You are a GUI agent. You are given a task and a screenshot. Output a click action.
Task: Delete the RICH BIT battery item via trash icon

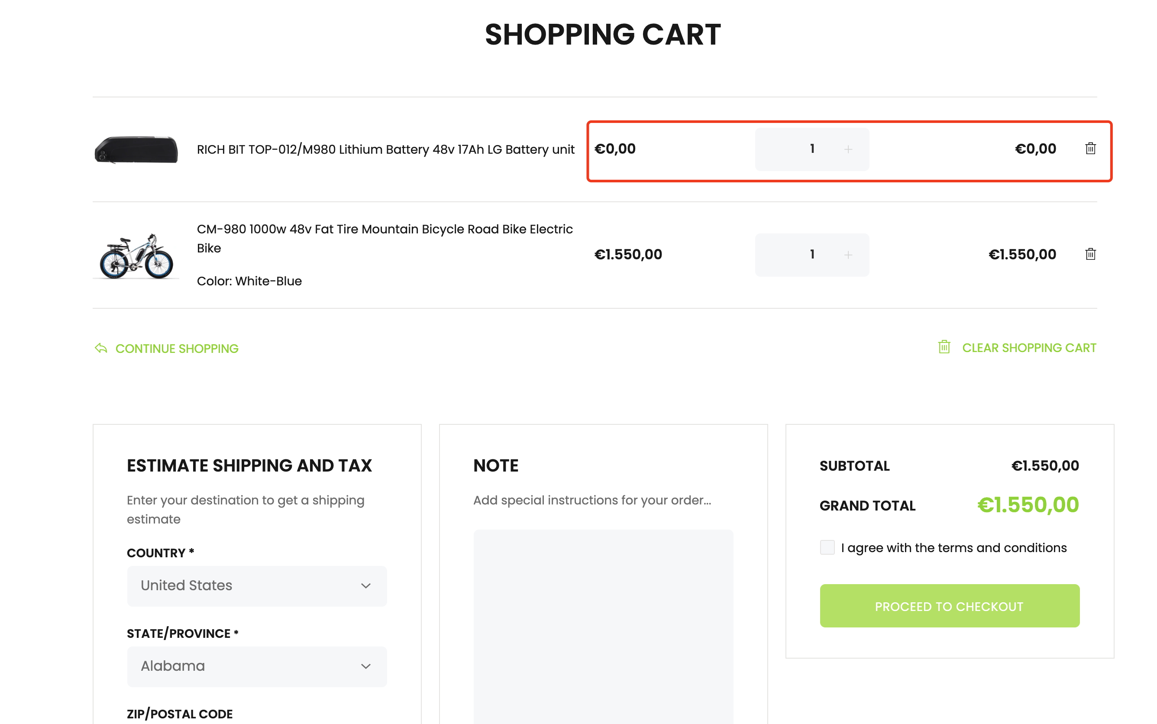[1090, 149]
